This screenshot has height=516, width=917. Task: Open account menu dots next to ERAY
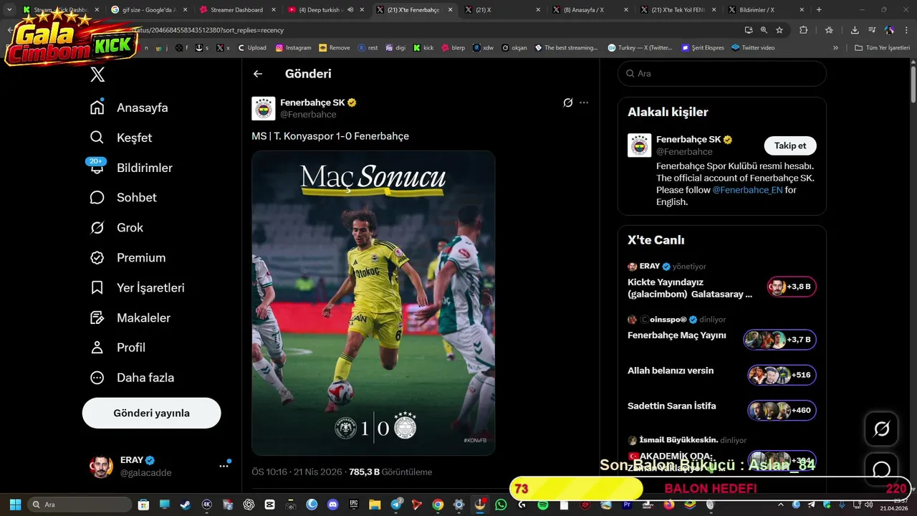click(x=224, y=466)
